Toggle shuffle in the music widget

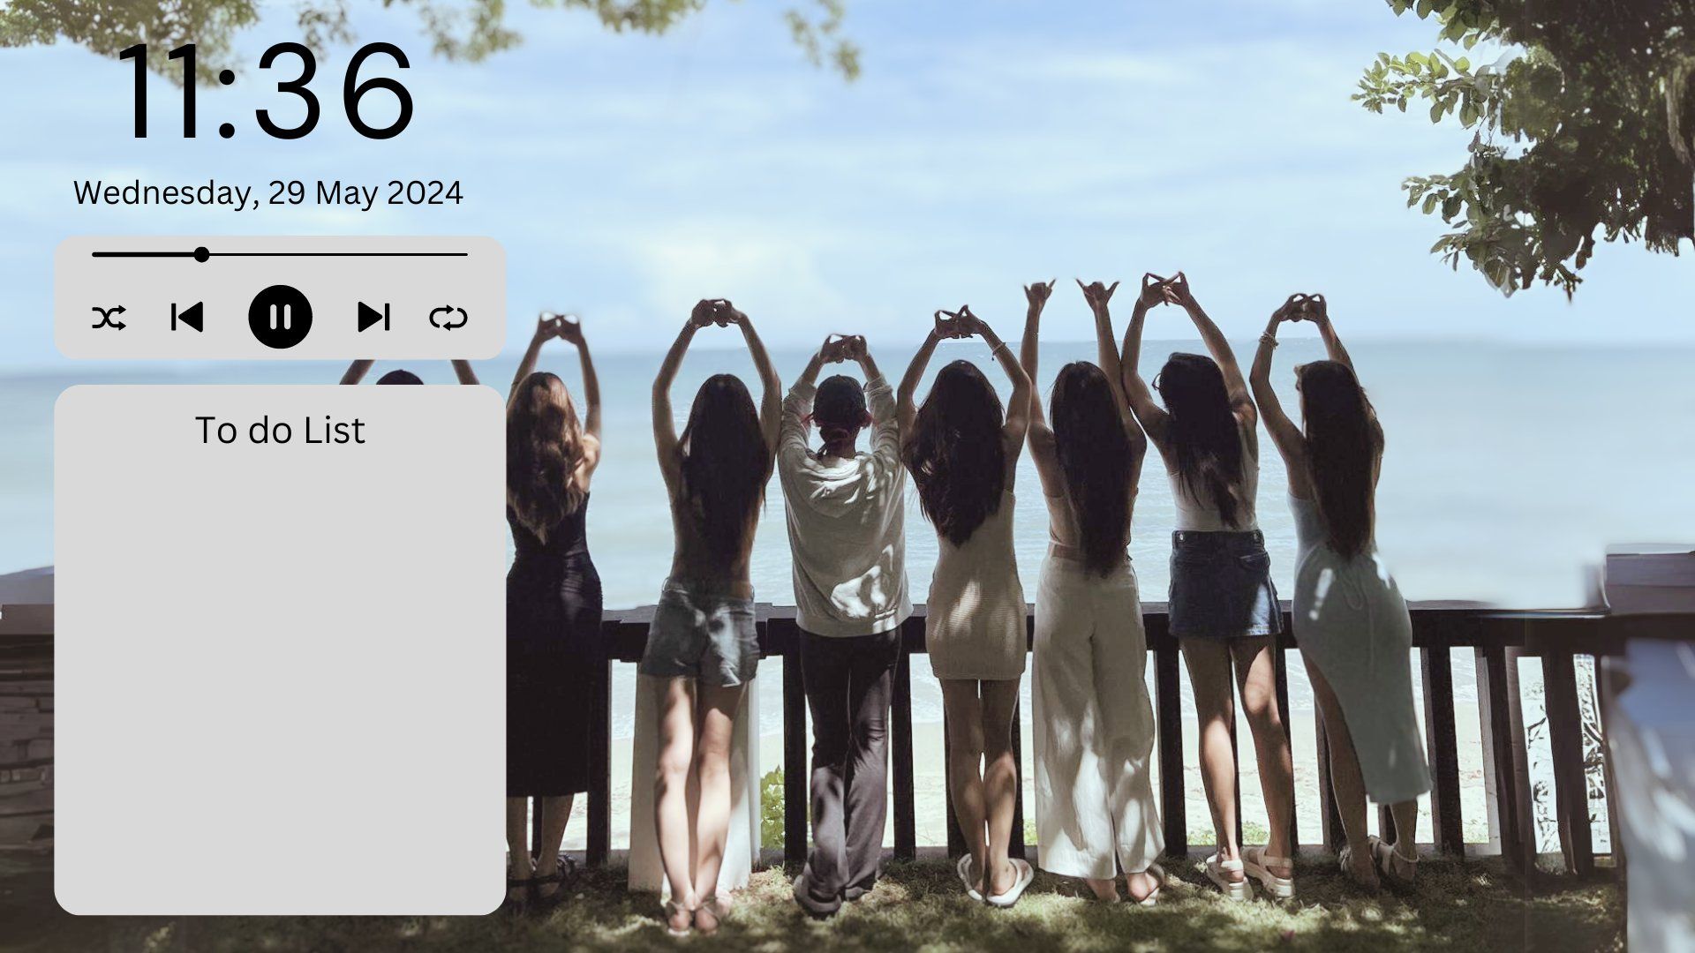click(x=109, y=317)
